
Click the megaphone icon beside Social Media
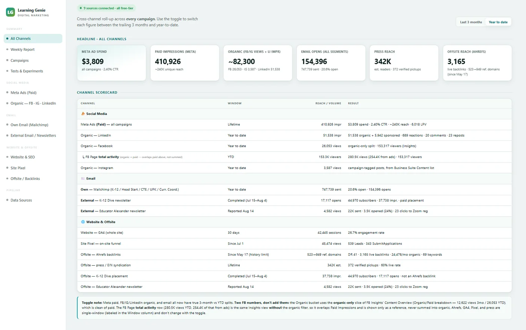pos(83,114)
